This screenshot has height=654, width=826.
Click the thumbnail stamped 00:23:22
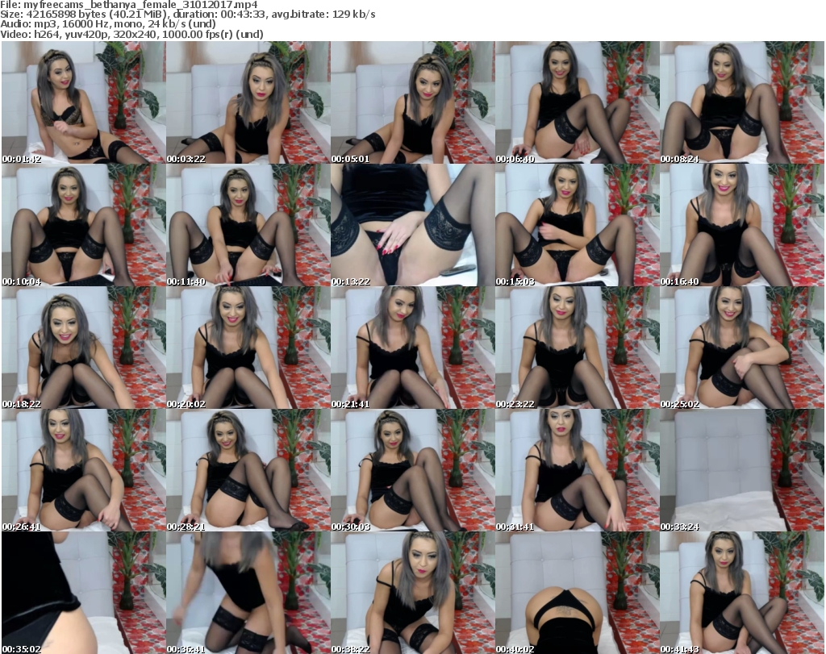click(x=576, y=348)
